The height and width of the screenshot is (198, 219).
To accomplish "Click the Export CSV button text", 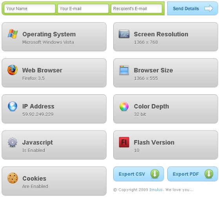I will click(132, 174).
